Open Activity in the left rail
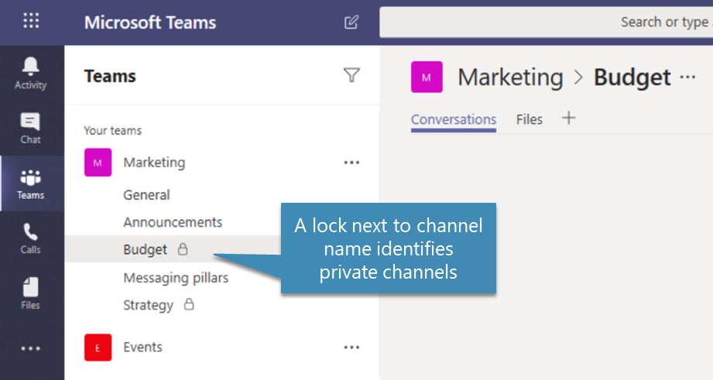Screen dimensions: 713x380 point(30,74)
